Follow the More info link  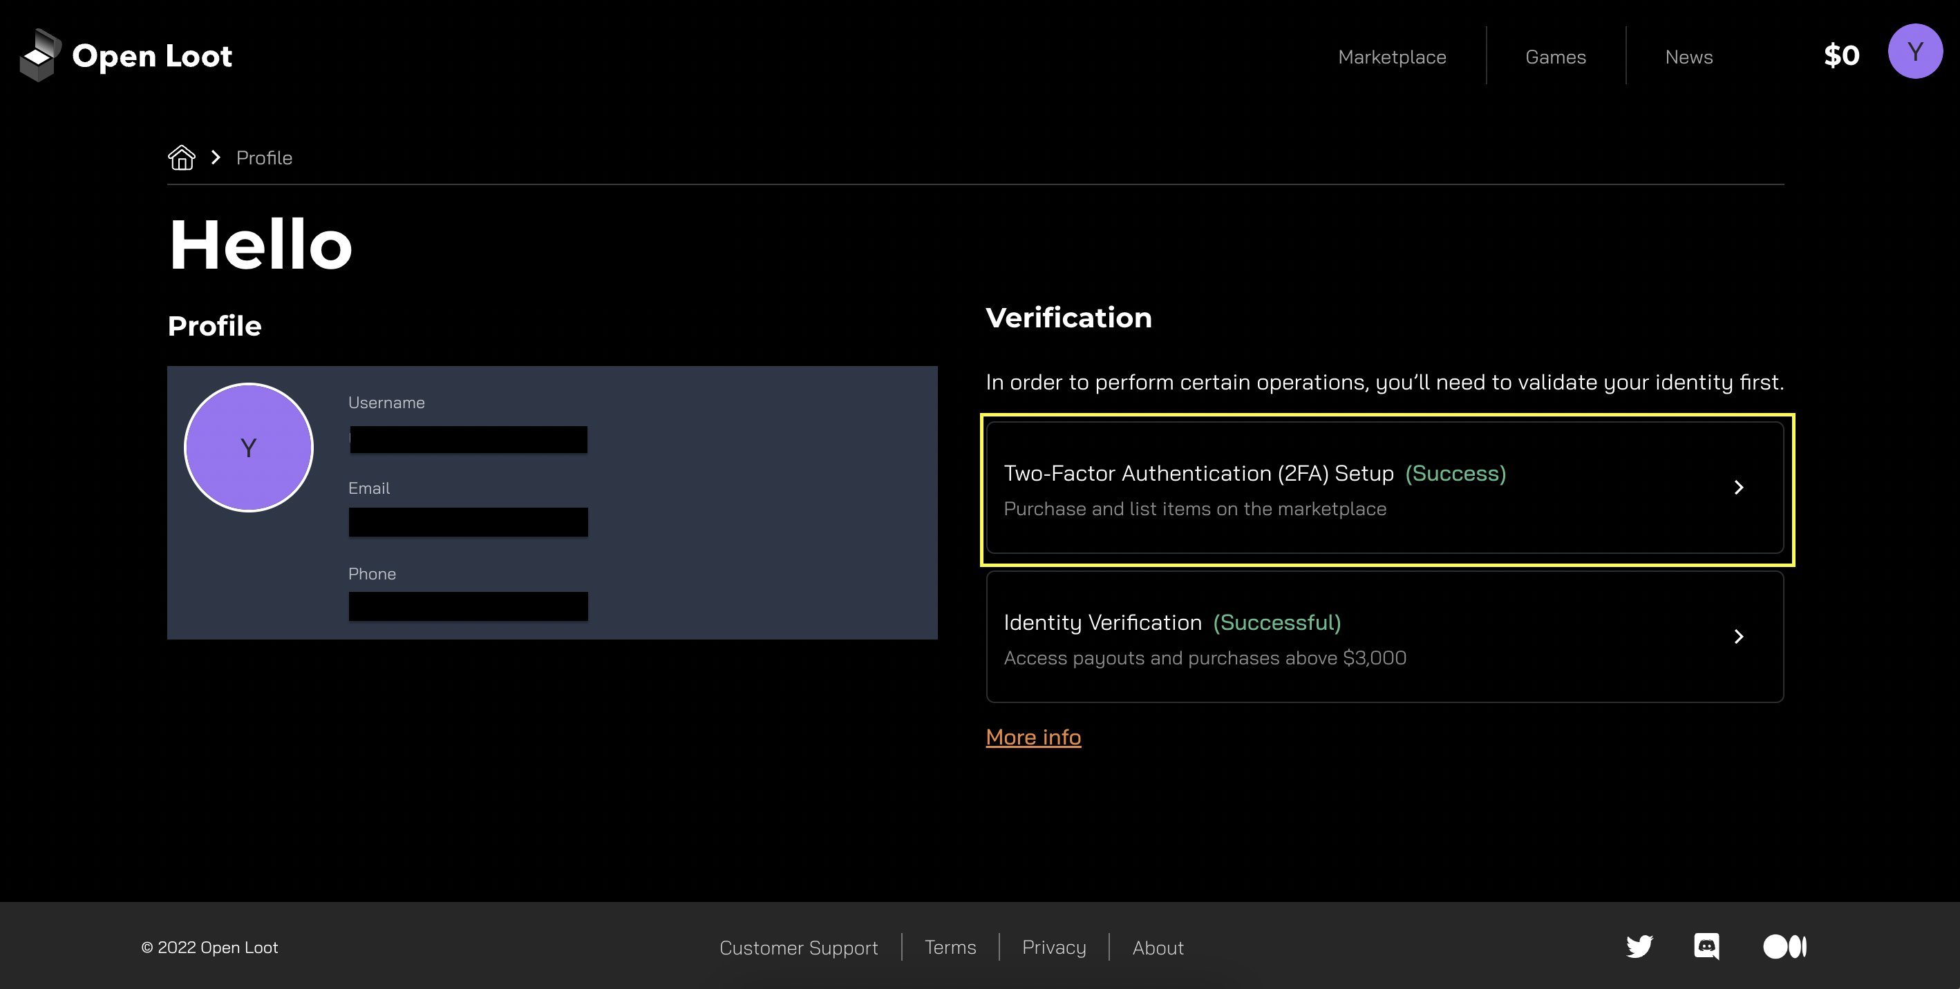click(x=1033, y=737)
